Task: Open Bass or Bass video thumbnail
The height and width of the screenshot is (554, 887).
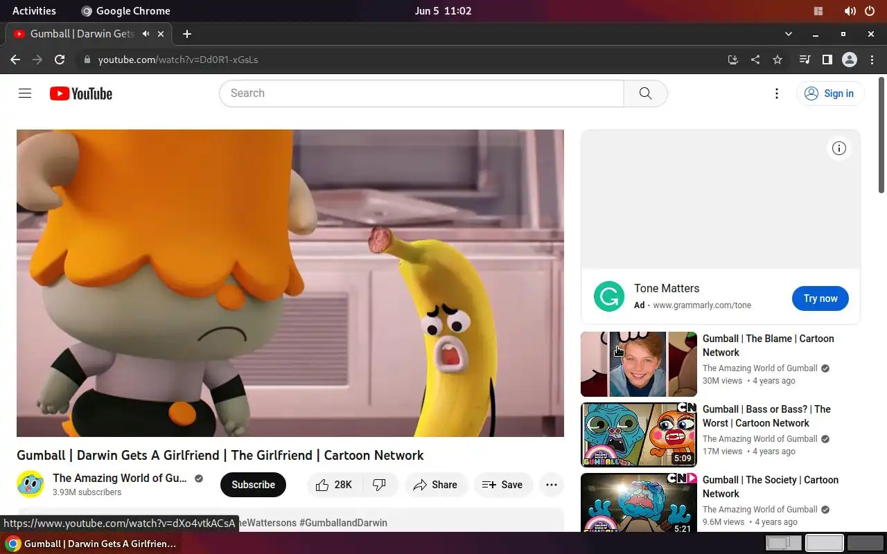Action: pyautogui.click(x=639, y=435)
